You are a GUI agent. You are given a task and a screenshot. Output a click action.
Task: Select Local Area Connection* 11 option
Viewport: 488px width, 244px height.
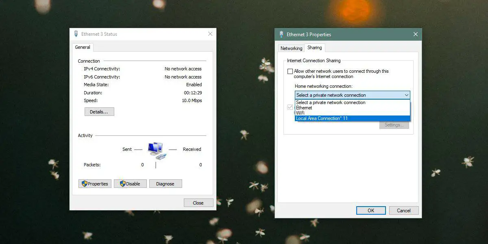[352, 118]
